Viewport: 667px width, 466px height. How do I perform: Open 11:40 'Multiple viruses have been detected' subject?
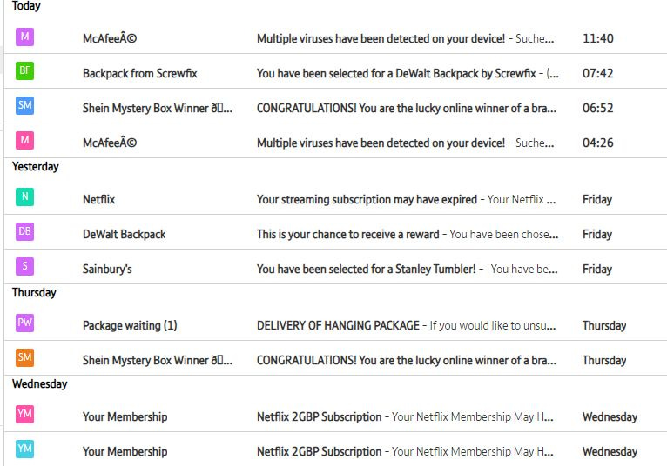pos(381,38)
